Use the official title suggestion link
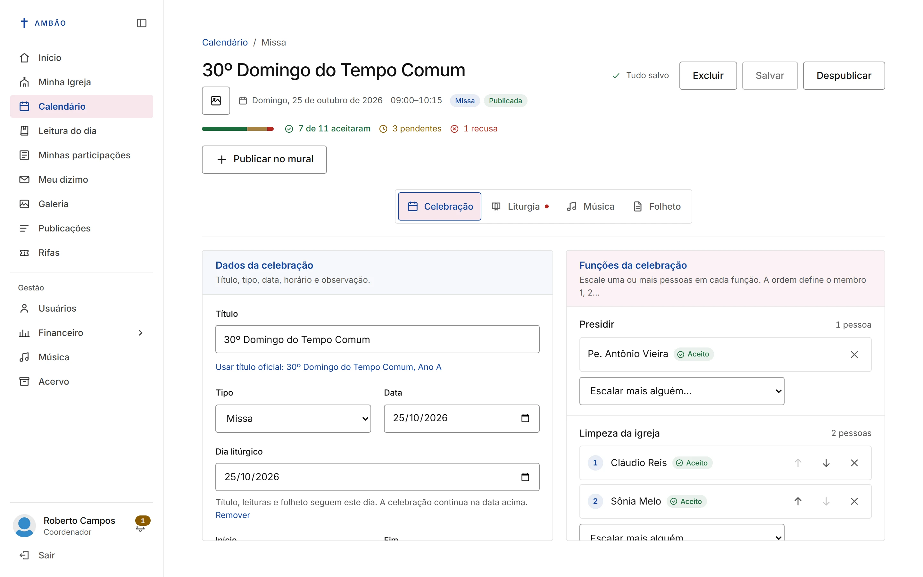The image size is (923, 577). pyautogui.click(x=328, y=367)
